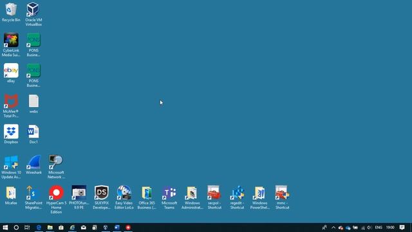Open the Dropbox desktop icon
412x232 pixels.
click(x=11, y=134)
